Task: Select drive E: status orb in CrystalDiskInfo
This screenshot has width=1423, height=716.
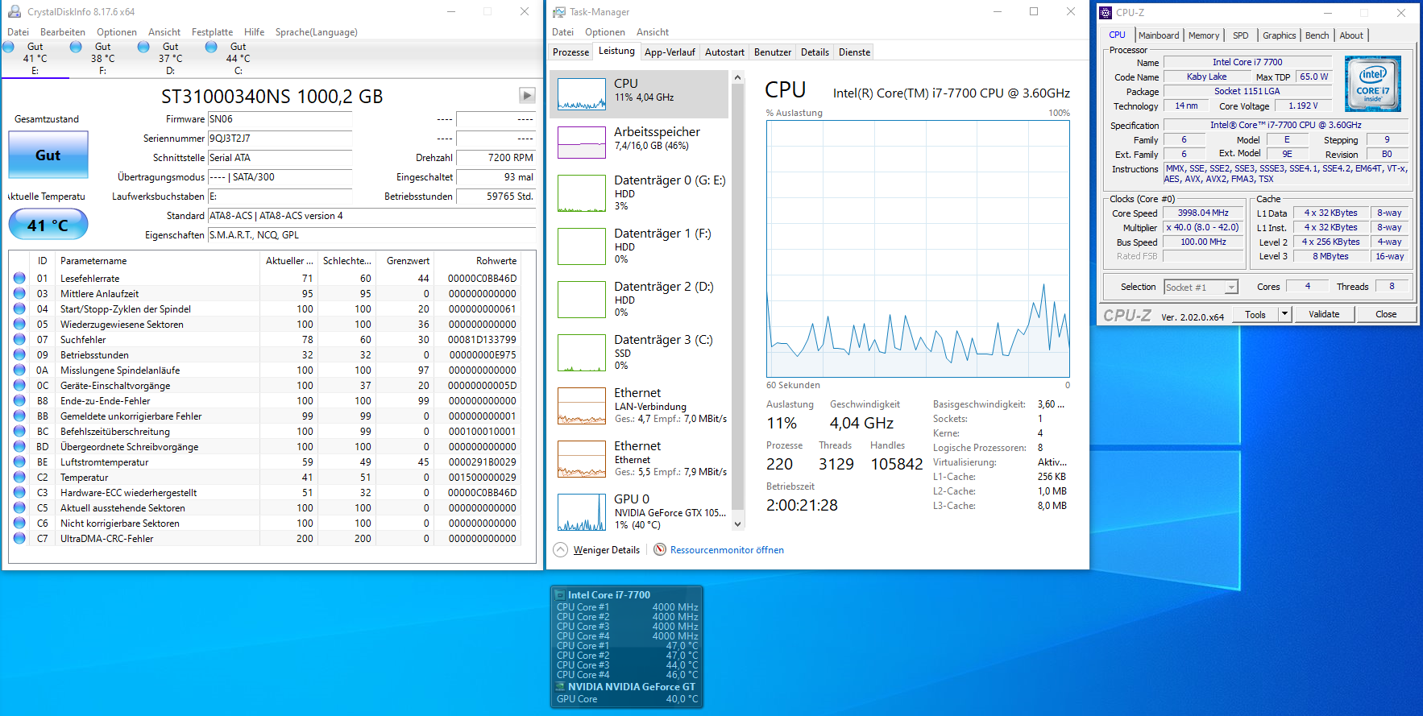Action: 9,47
